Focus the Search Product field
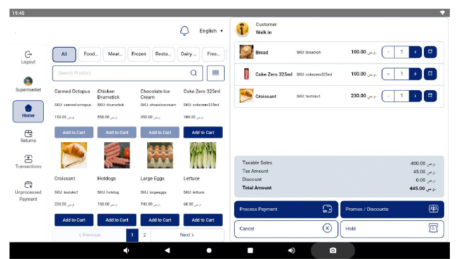Viewport: 460px width, 259px height. point(121,73)
